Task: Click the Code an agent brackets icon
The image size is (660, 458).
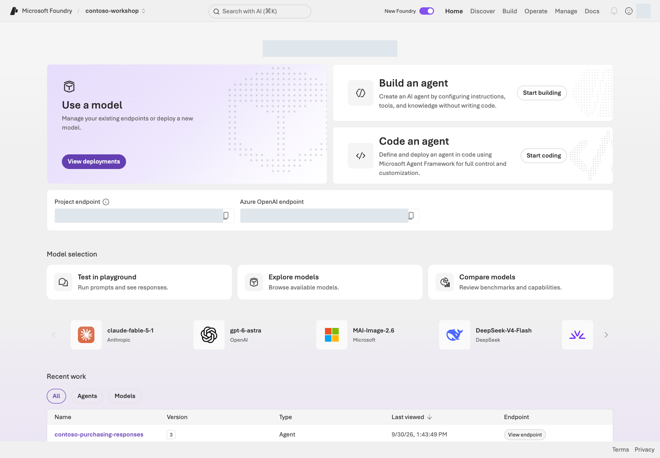Action: (x=361, y=156)
